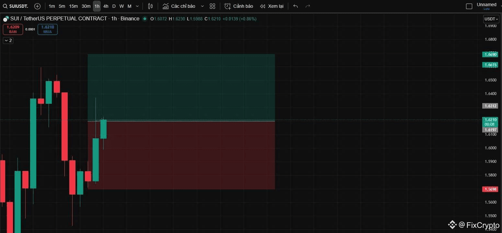Click the 1.6312 grey price label
This screenshot has width=502, height=233.
coord(490,106)
